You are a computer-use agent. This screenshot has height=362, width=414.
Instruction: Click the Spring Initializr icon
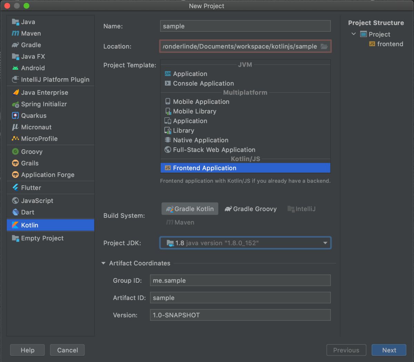15,104
